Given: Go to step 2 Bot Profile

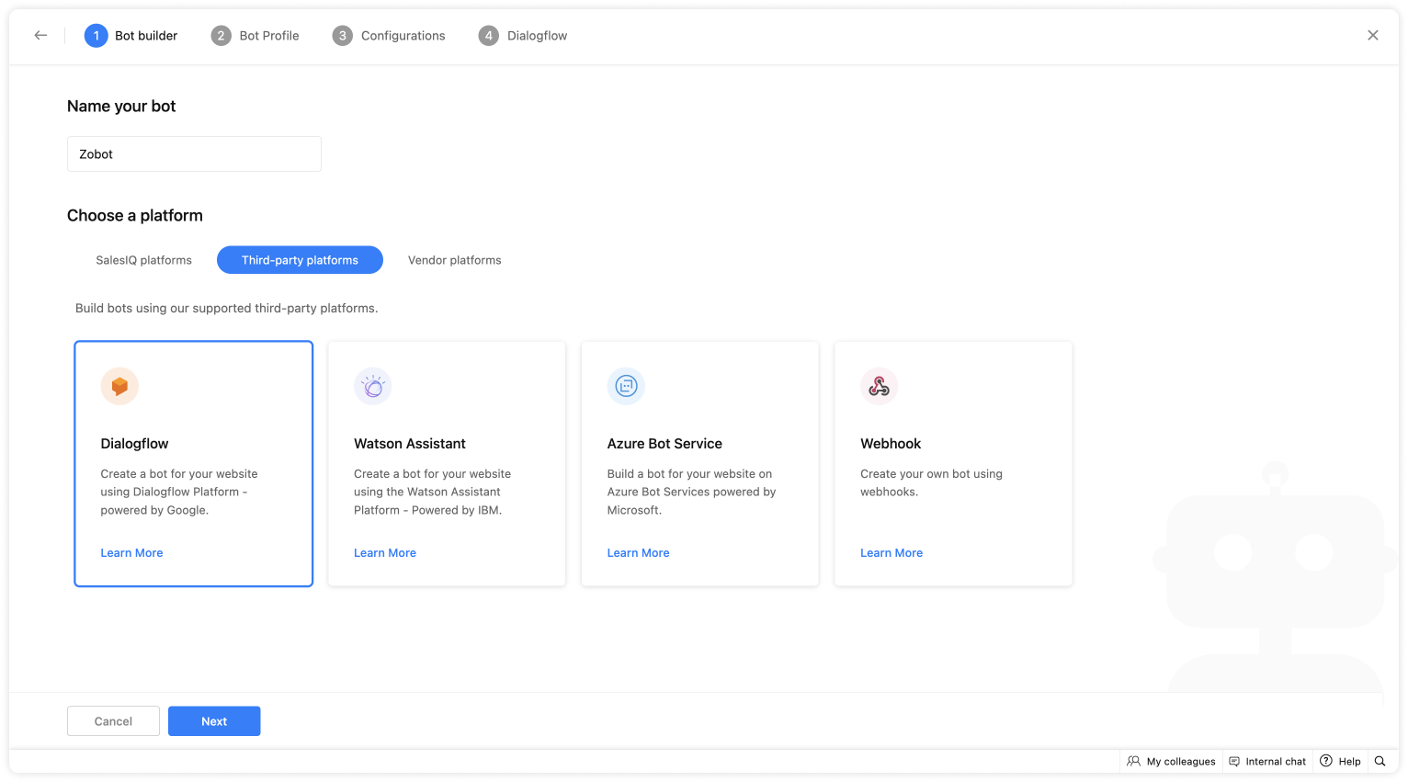Looking at the screenshot, I should coord(255,35).
